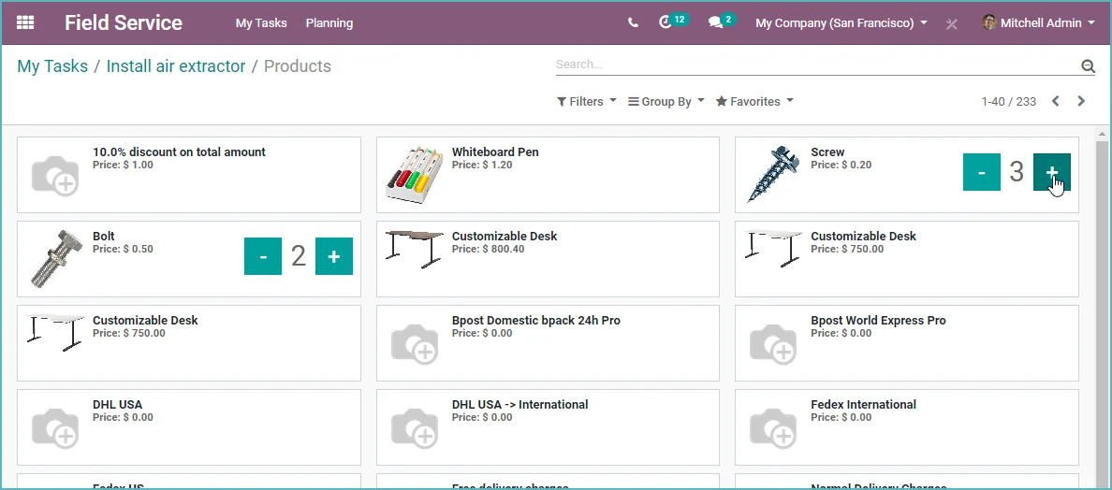Decrease Bolt quantity with minus button
The height and width of the screenshot is (490, 1112).
(263, 256)
